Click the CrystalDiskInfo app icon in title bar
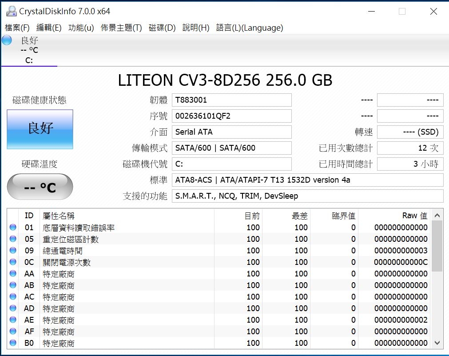This screenshot has height=356, width=449. 11,11
